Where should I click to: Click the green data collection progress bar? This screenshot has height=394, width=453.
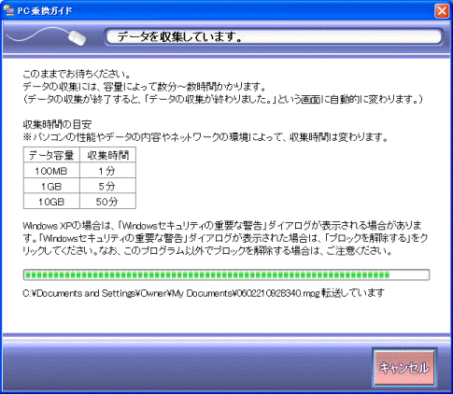coord(226,274)
